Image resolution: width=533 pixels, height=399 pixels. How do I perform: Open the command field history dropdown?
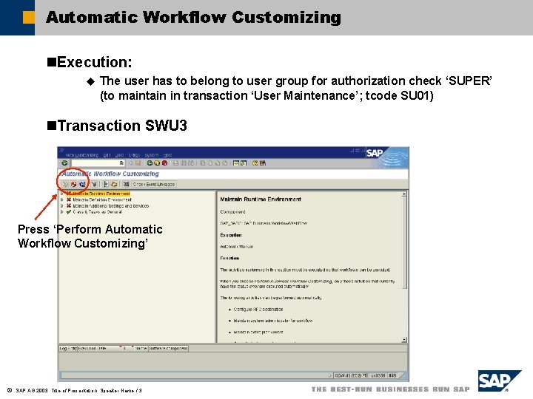point(121,163)
